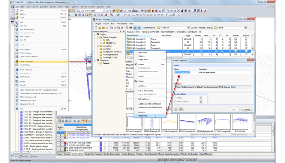The width and height of the screenshot is (285, 163).
Task: Toggle Results checkbox for RSTAB-Example-01 row
Action: (x=235, y=39)
